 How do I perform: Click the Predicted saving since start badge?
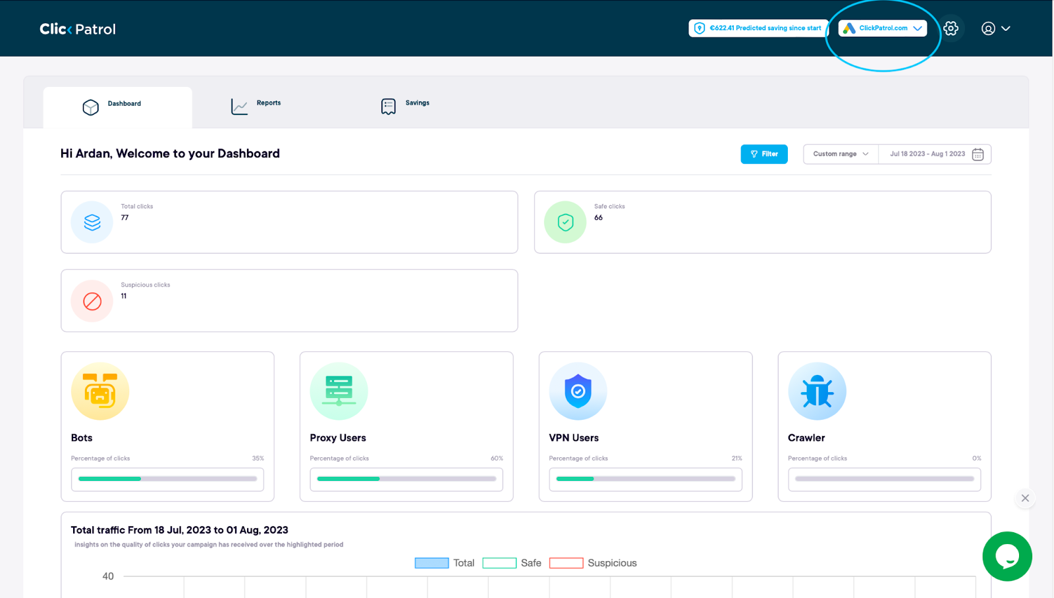tap(758, 28)
